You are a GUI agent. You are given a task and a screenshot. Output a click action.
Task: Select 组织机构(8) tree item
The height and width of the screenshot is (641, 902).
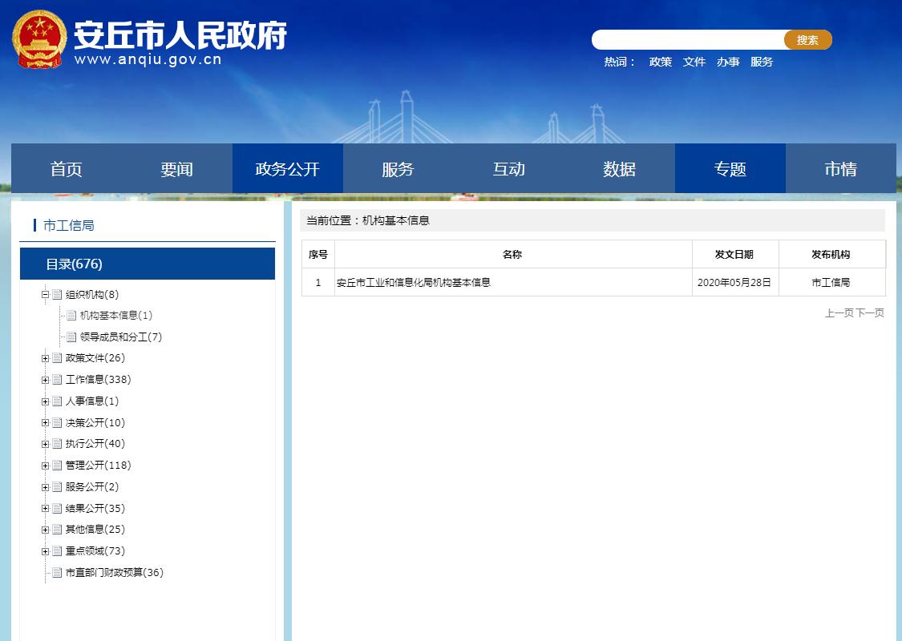pos(92,295)
